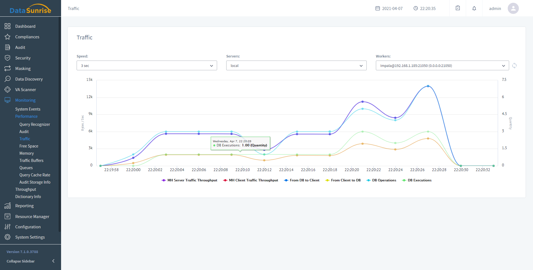Open the Speed dropdown showing 3 sec
533x270 pixels.
(147, 66)
